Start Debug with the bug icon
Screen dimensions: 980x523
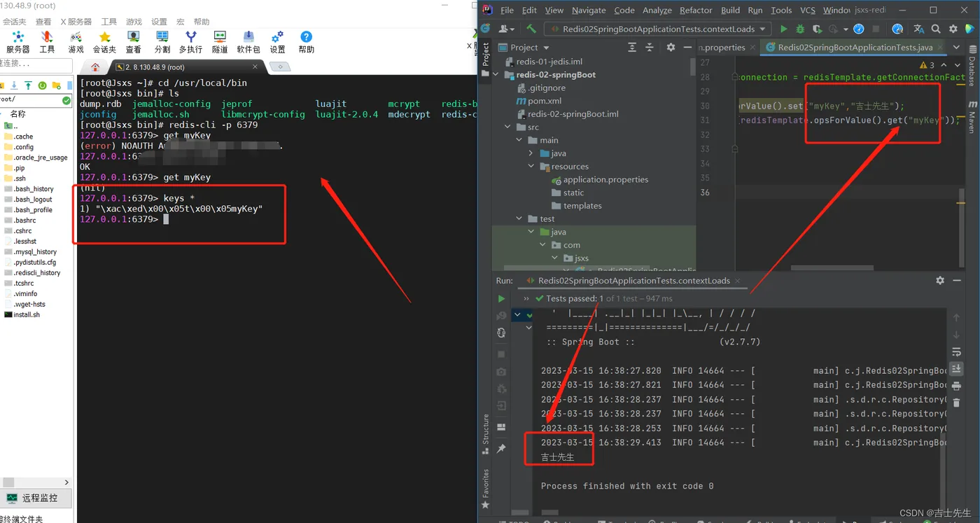click(x=800, y=29)
